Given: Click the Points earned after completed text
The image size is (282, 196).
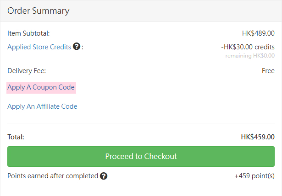Looking at the screenshot, I should [53, 176].
